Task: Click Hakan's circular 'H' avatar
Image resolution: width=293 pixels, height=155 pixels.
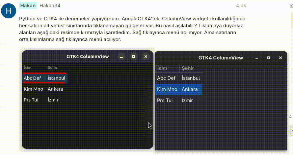Action: [9, 11]
